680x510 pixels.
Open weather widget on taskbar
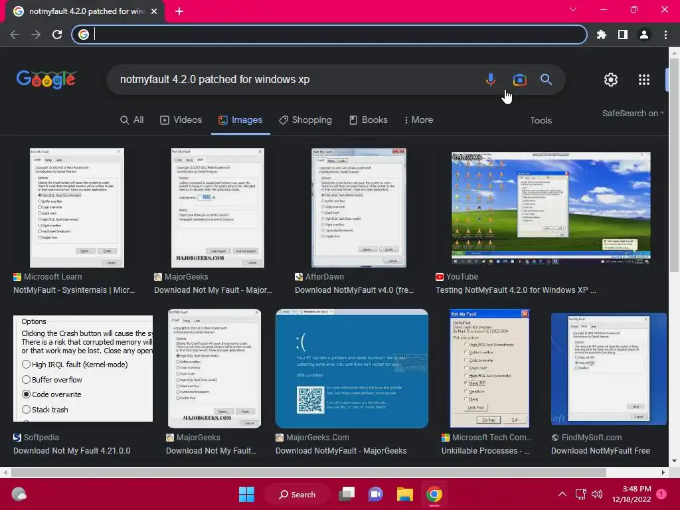click(19, 494)
